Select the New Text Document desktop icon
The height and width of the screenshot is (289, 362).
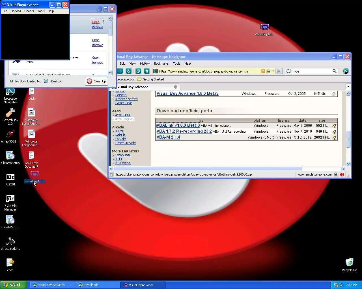pyautogui.click(x=31, y=160)
